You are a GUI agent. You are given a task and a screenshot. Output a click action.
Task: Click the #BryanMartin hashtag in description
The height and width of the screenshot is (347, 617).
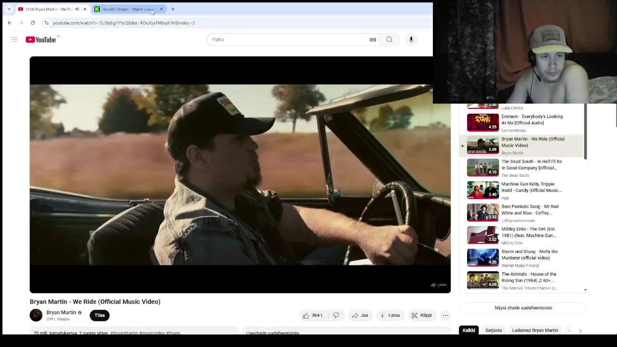124,333
